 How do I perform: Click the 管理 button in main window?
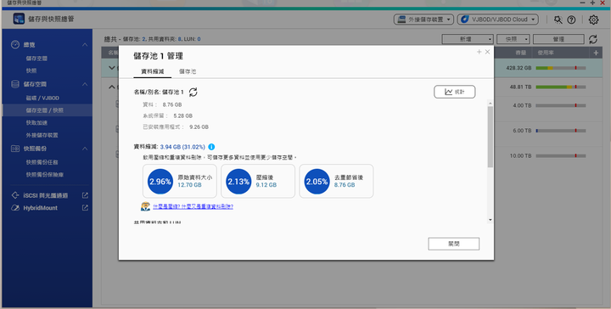pos(558,39)
